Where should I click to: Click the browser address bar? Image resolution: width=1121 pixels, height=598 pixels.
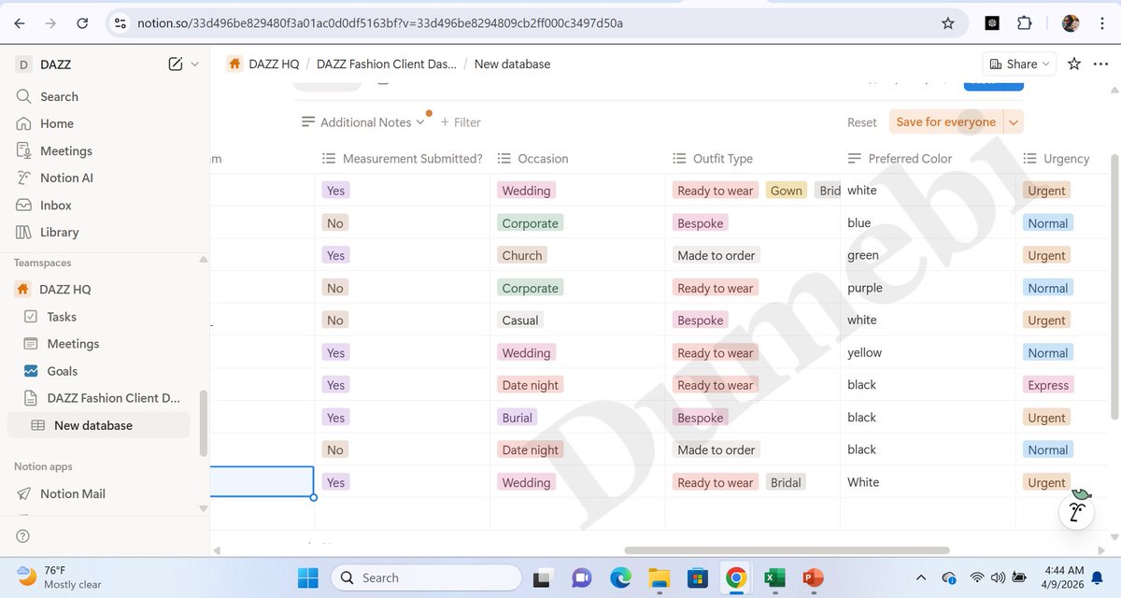click(x=523, y=22)
